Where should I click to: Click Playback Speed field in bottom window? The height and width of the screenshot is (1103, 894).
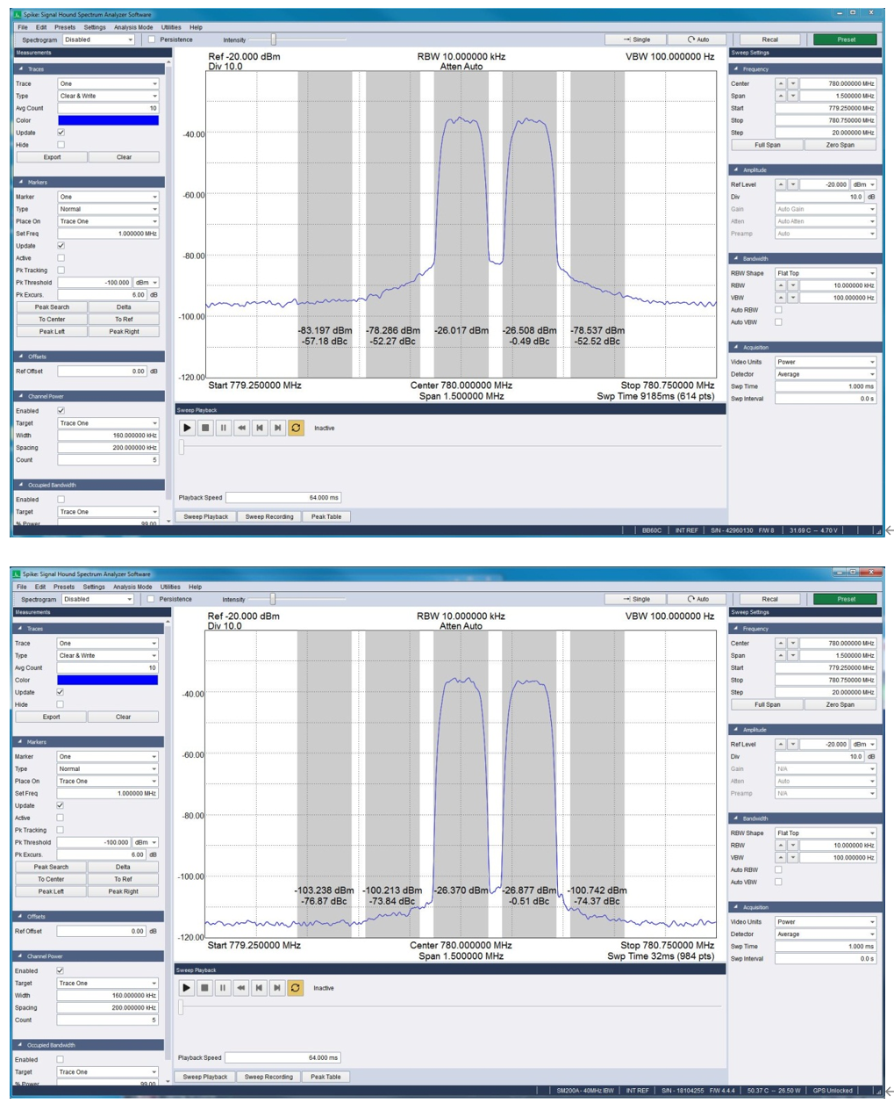coord(283,1057)
